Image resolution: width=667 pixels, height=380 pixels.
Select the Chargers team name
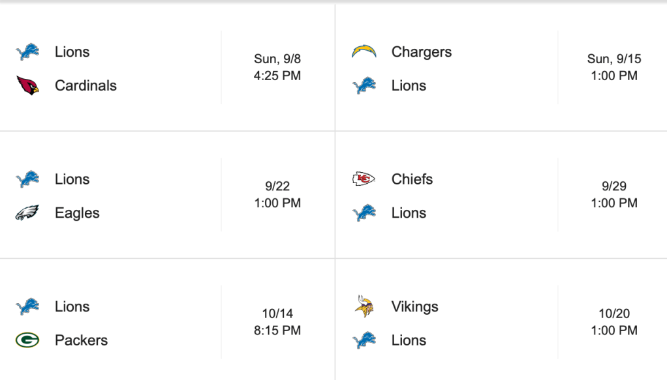421,51
